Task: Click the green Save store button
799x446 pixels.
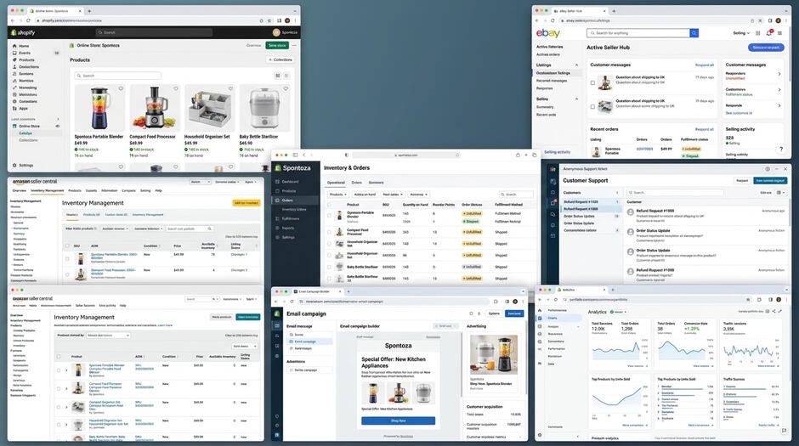Action: 277,45
